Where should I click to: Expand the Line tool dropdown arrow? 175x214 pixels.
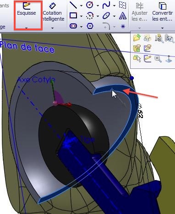pyautogui.click(x=81, y=6)
